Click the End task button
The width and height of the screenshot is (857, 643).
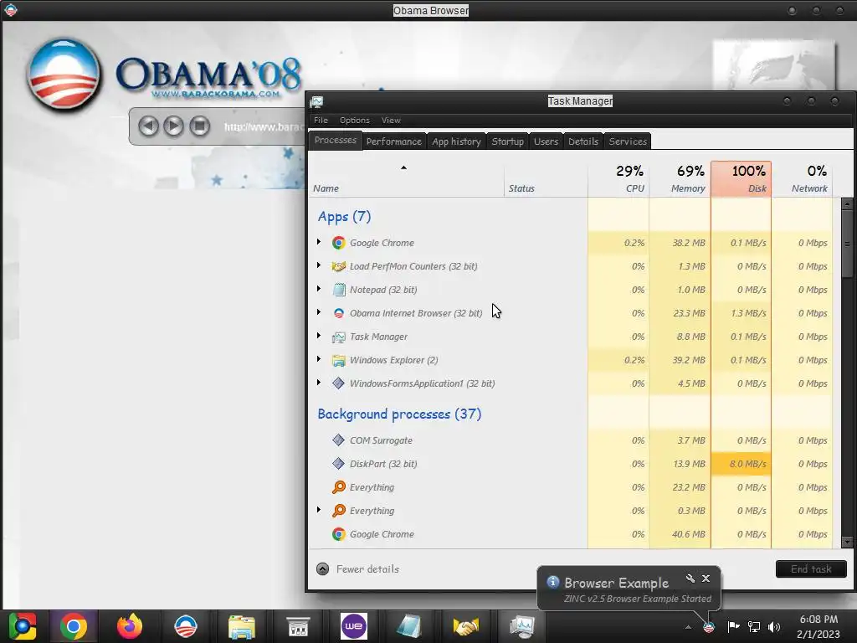tap(811, 569)
